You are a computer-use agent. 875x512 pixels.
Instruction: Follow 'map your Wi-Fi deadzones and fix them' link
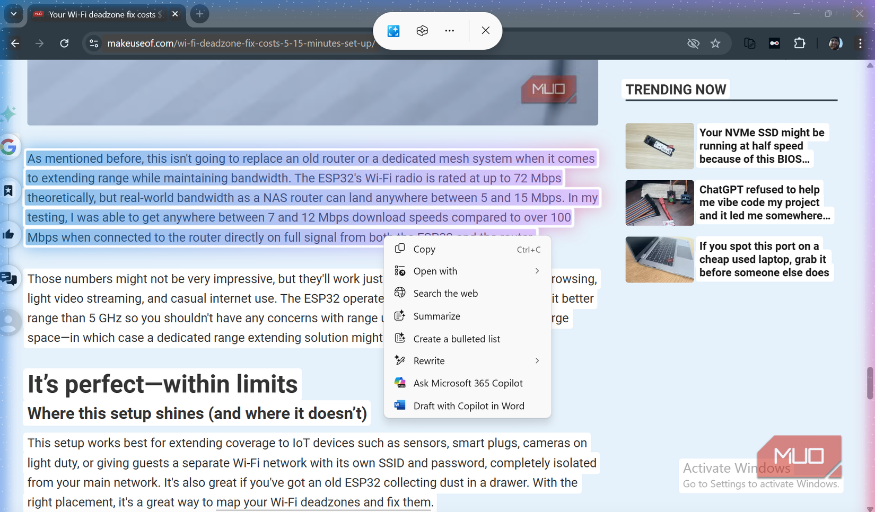point(323,502)
